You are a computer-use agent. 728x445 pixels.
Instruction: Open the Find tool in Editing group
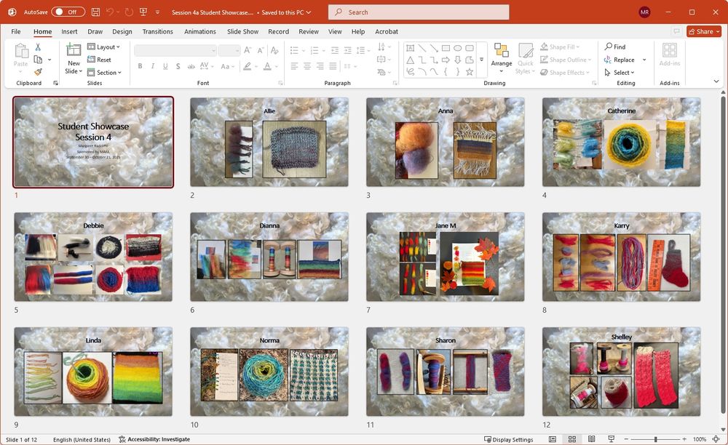pos(617,47)
